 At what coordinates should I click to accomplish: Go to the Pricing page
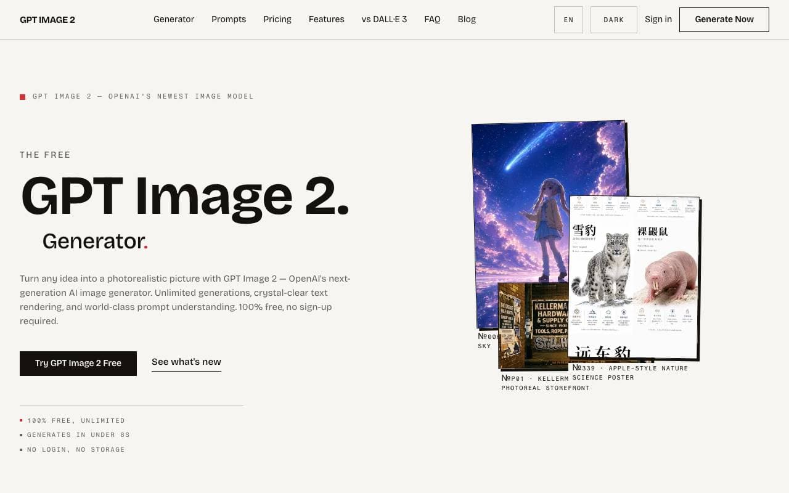(277, 19)
